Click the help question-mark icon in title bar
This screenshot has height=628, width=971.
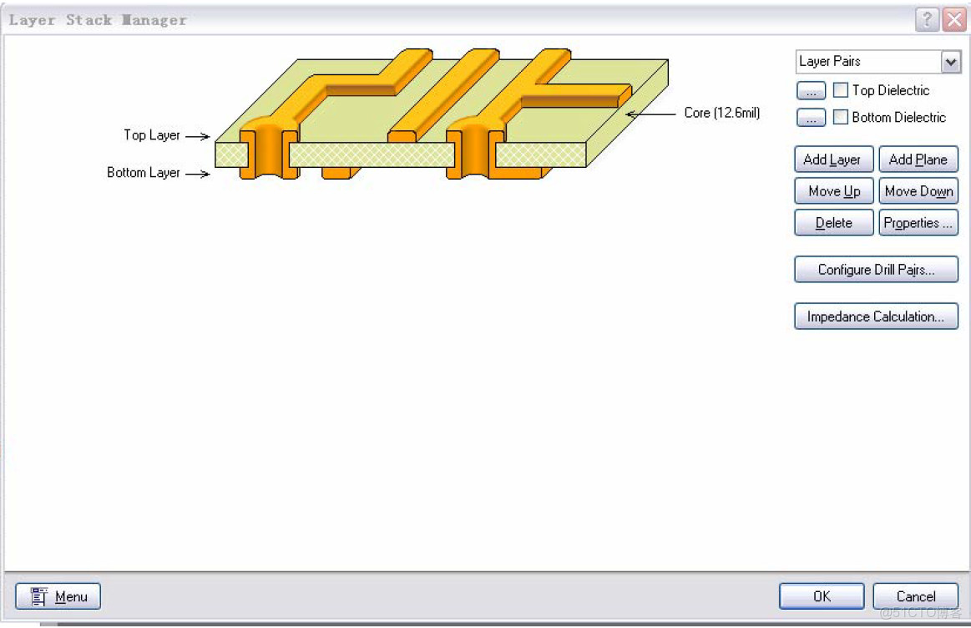tap(927, 18)
